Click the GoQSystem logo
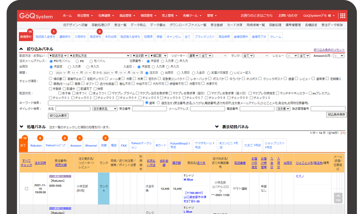The width and height of the screenshot is (364, 214). 36,16
